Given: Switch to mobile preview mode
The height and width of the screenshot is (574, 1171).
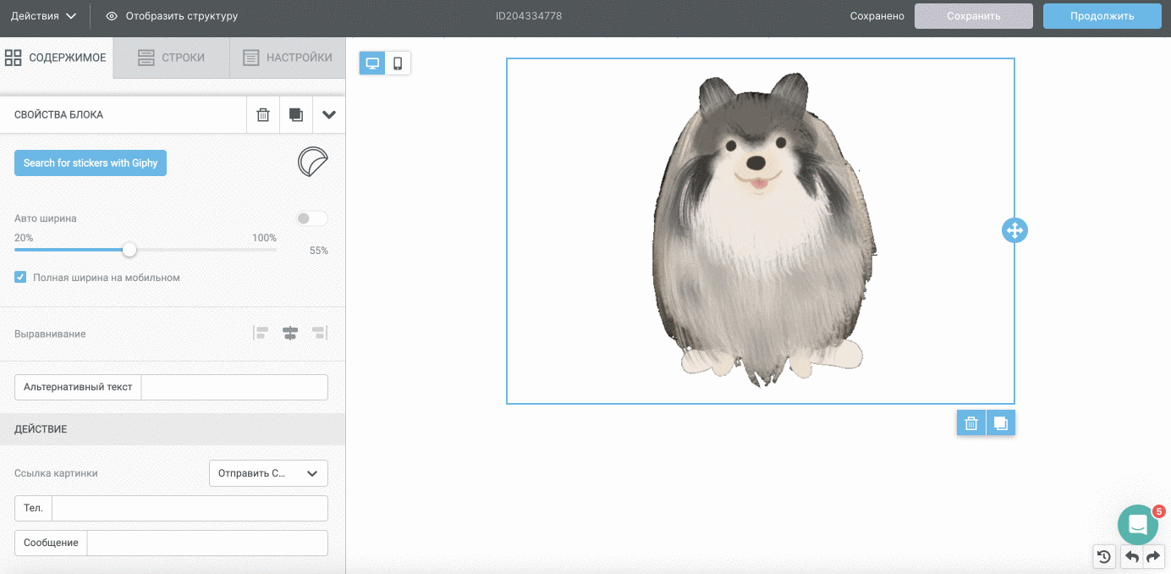Looking at the screenshot, I should [398, 63].
